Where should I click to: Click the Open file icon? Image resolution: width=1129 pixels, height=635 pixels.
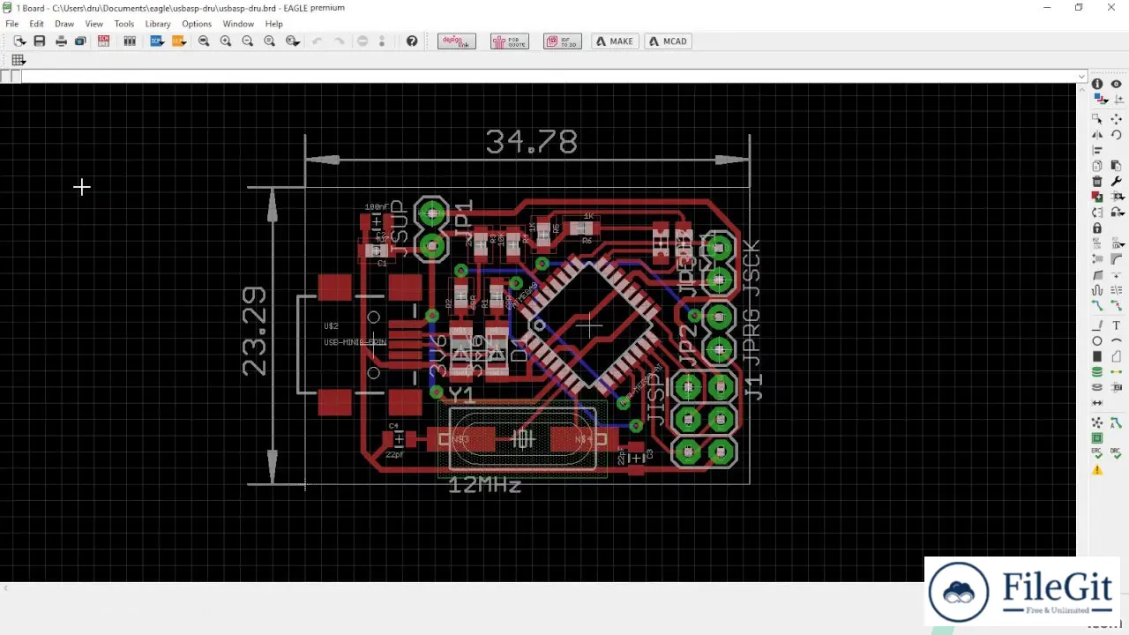19,41
